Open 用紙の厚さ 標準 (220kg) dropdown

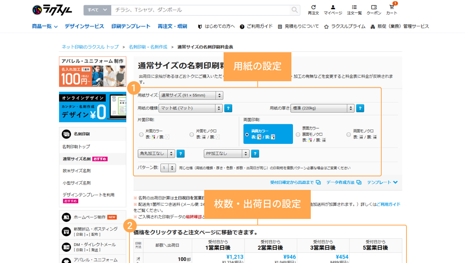pyautogui.click(x=322, y=108)
